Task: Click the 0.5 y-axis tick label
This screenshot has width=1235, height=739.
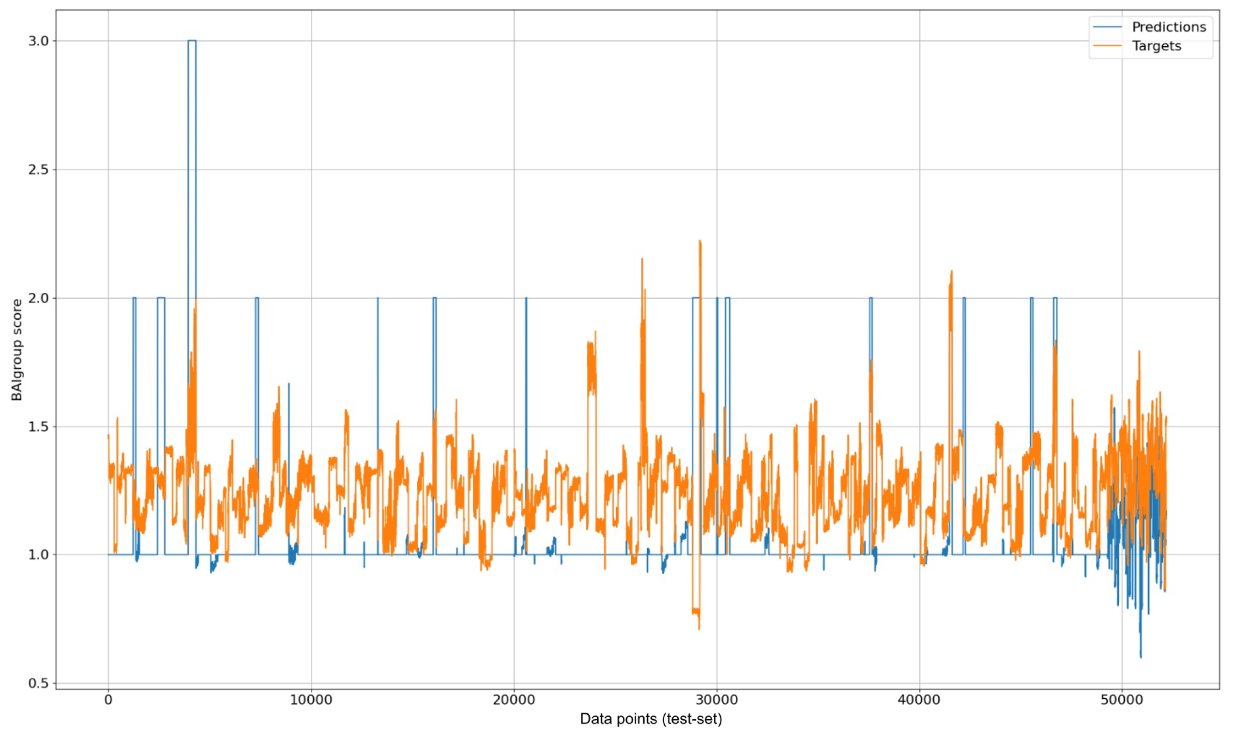Action: pyautogui.click(x=38, y=683)
